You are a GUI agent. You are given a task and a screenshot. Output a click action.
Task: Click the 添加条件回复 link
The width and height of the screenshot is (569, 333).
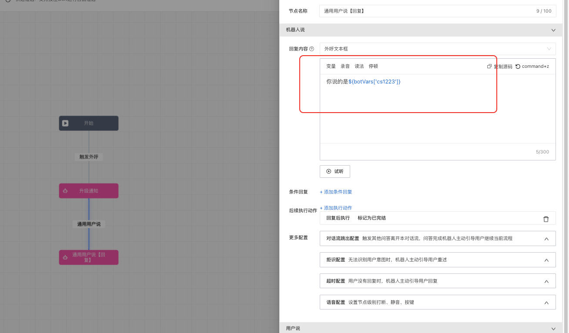tap(336, 192)
